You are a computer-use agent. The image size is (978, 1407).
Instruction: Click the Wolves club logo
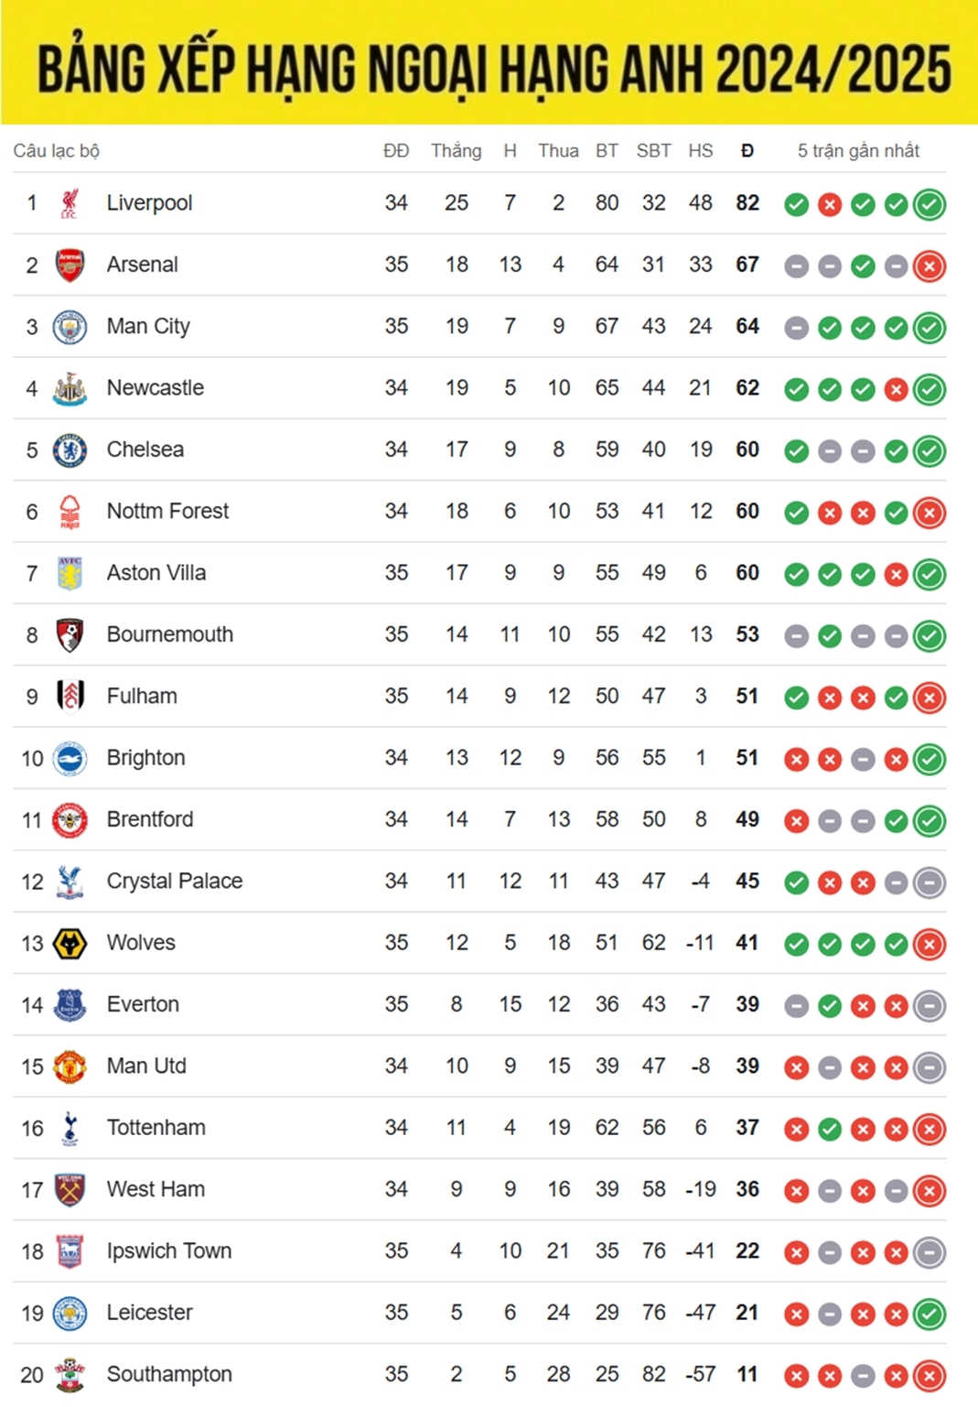click(70, 944)
